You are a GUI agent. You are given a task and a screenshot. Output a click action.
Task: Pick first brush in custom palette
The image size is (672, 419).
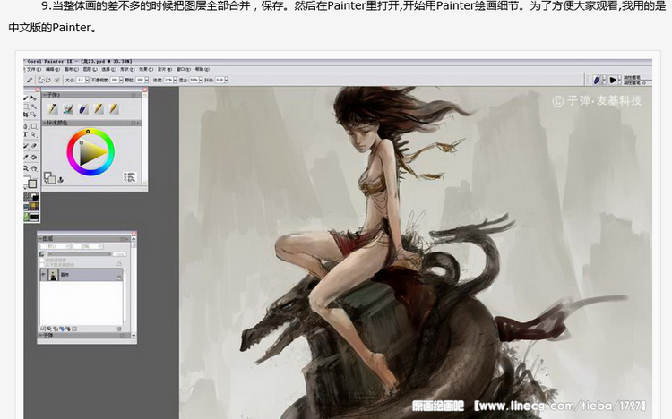coord(53,109)
